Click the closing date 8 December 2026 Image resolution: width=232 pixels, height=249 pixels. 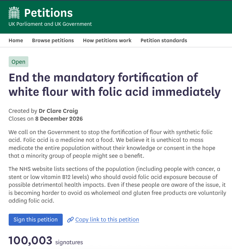[59, 119]
